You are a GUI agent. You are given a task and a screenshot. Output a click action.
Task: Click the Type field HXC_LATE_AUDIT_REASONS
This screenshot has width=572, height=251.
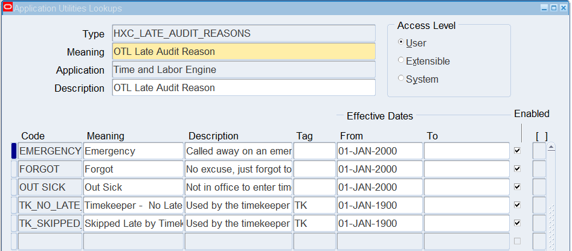pyautogui.click(x=243, y=33)
